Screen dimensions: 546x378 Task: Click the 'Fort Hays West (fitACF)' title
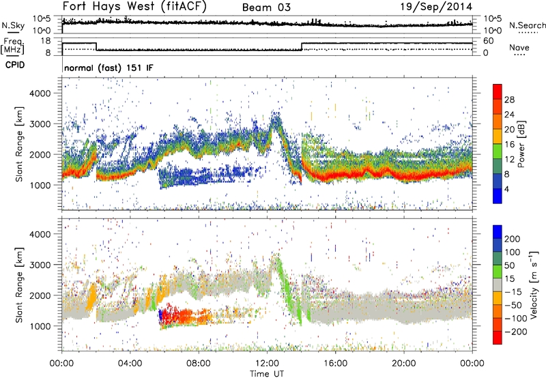[134, 7]
